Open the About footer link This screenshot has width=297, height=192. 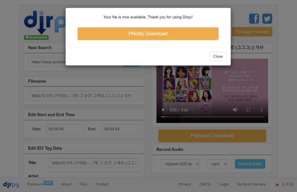66,184
